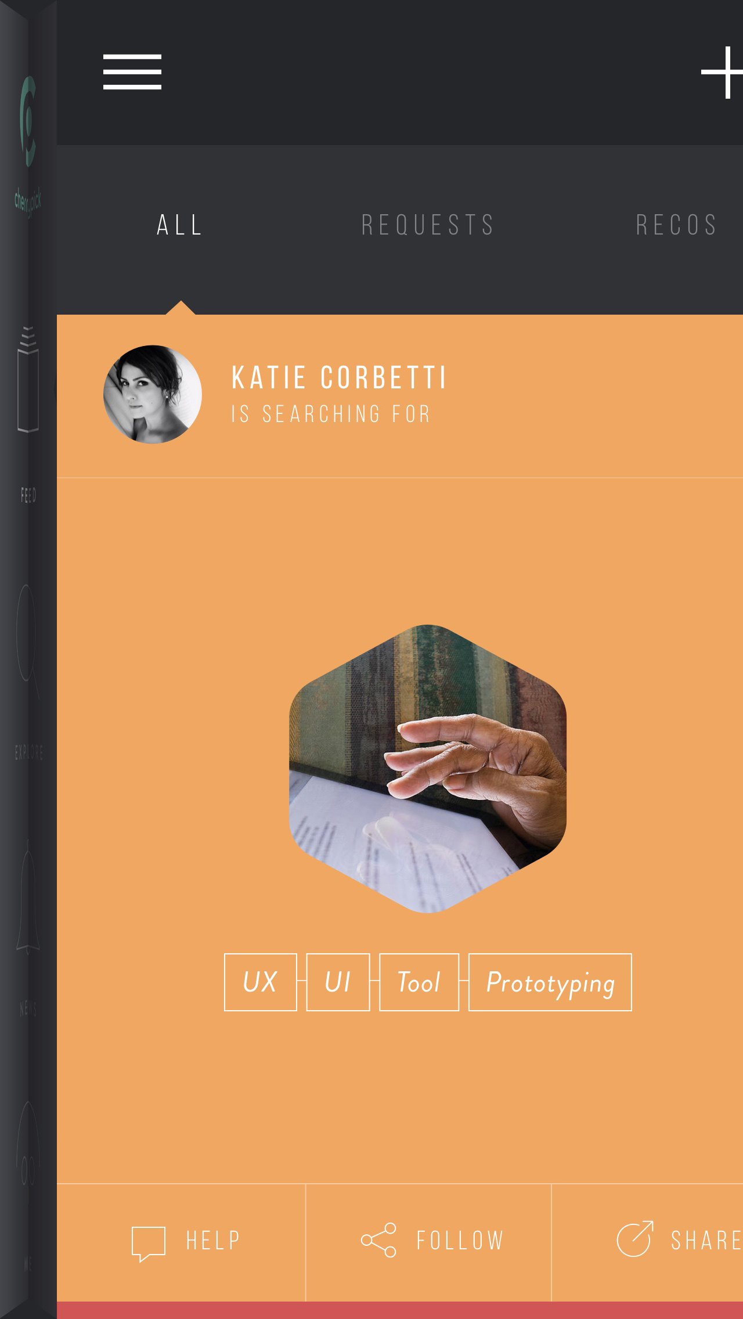Tap the plus icon to add

click(723, 73)
